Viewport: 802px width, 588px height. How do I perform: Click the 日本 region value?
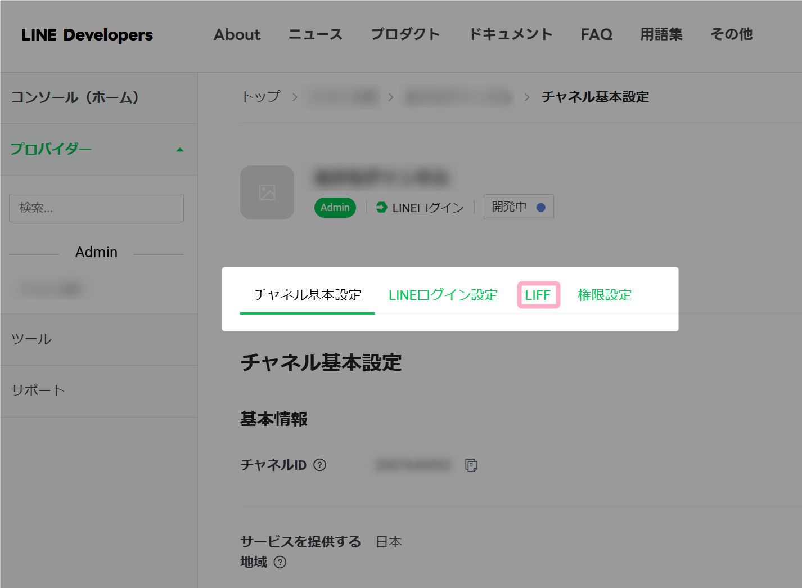[x=389, y=542]
